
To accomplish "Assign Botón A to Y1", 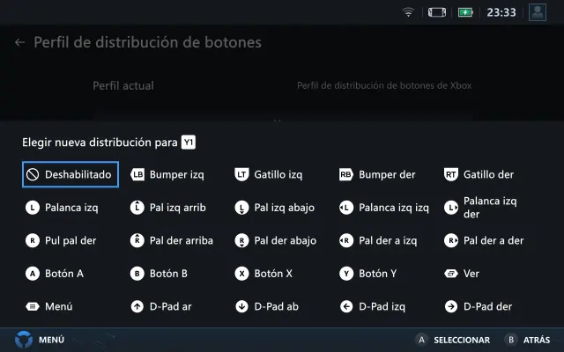I will coord(55,274).
